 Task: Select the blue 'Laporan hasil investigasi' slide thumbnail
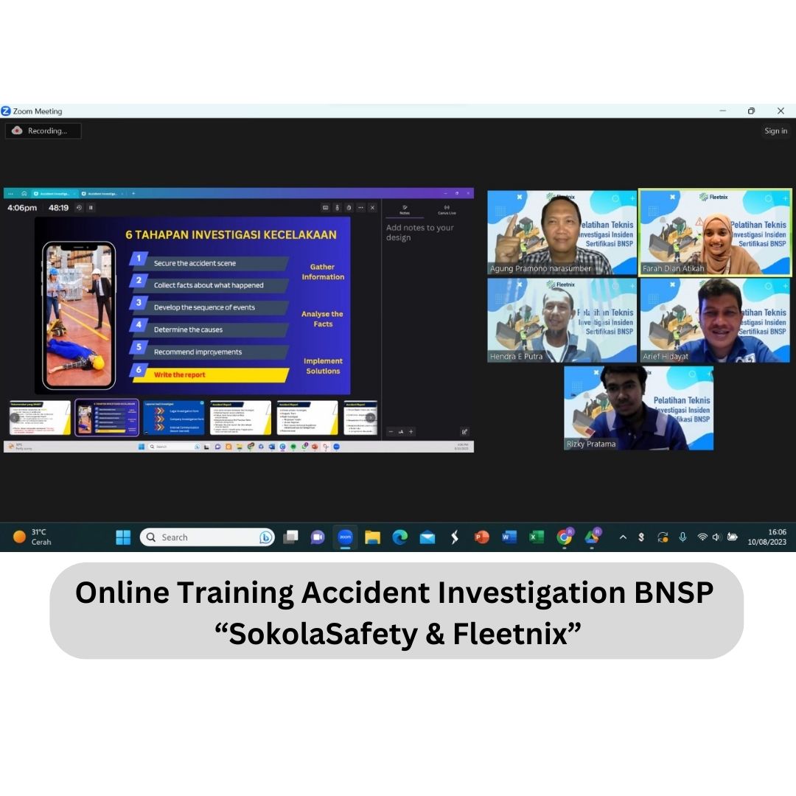(174, 418)
